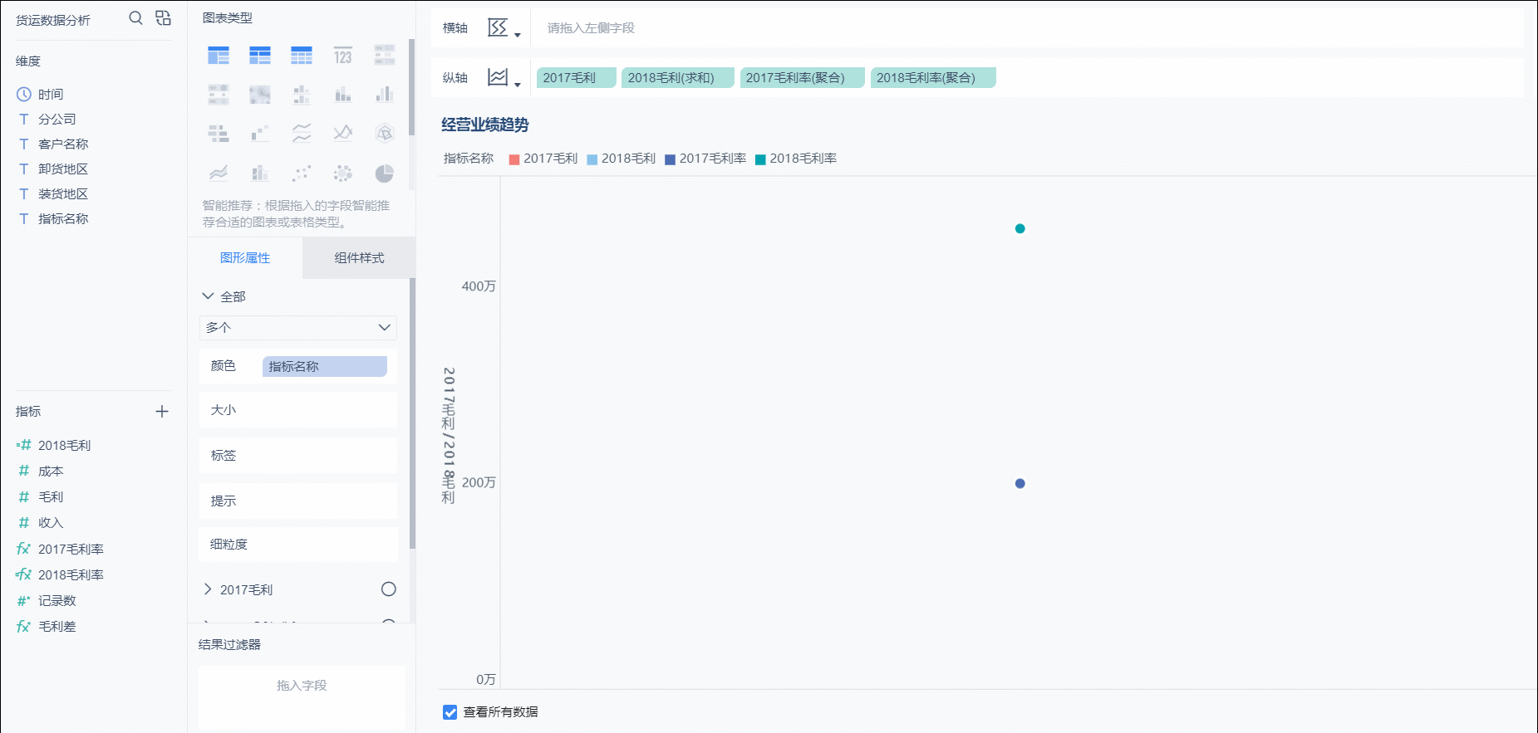Screen dimensions: 1538x733
Task: Click the 细粒度 property slot
Action: click(x=298, y=545)
